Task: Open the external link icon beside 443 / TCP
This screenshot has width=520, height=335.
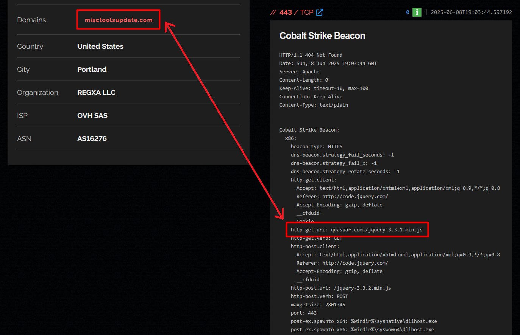Action: [320, 12]
